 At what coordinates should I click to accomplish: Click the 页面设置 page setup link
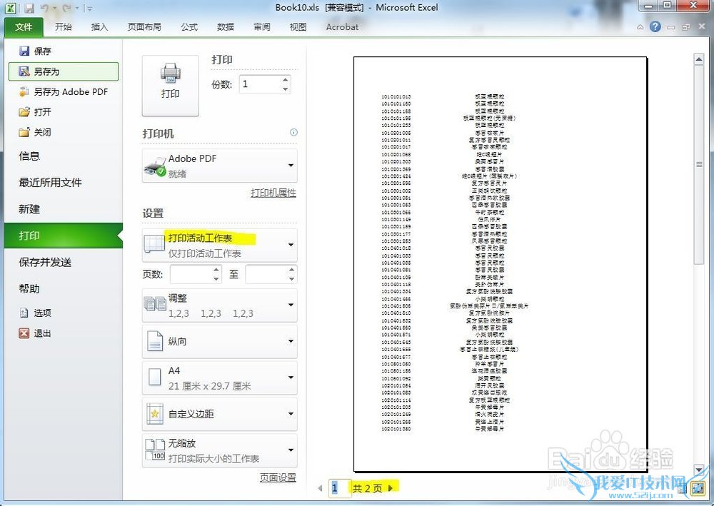tap(278, 477)
